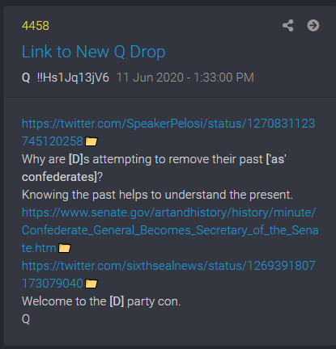Open the post via the circled arrow icon
This screenshot has height=349, width=336.
pos(313,26)
